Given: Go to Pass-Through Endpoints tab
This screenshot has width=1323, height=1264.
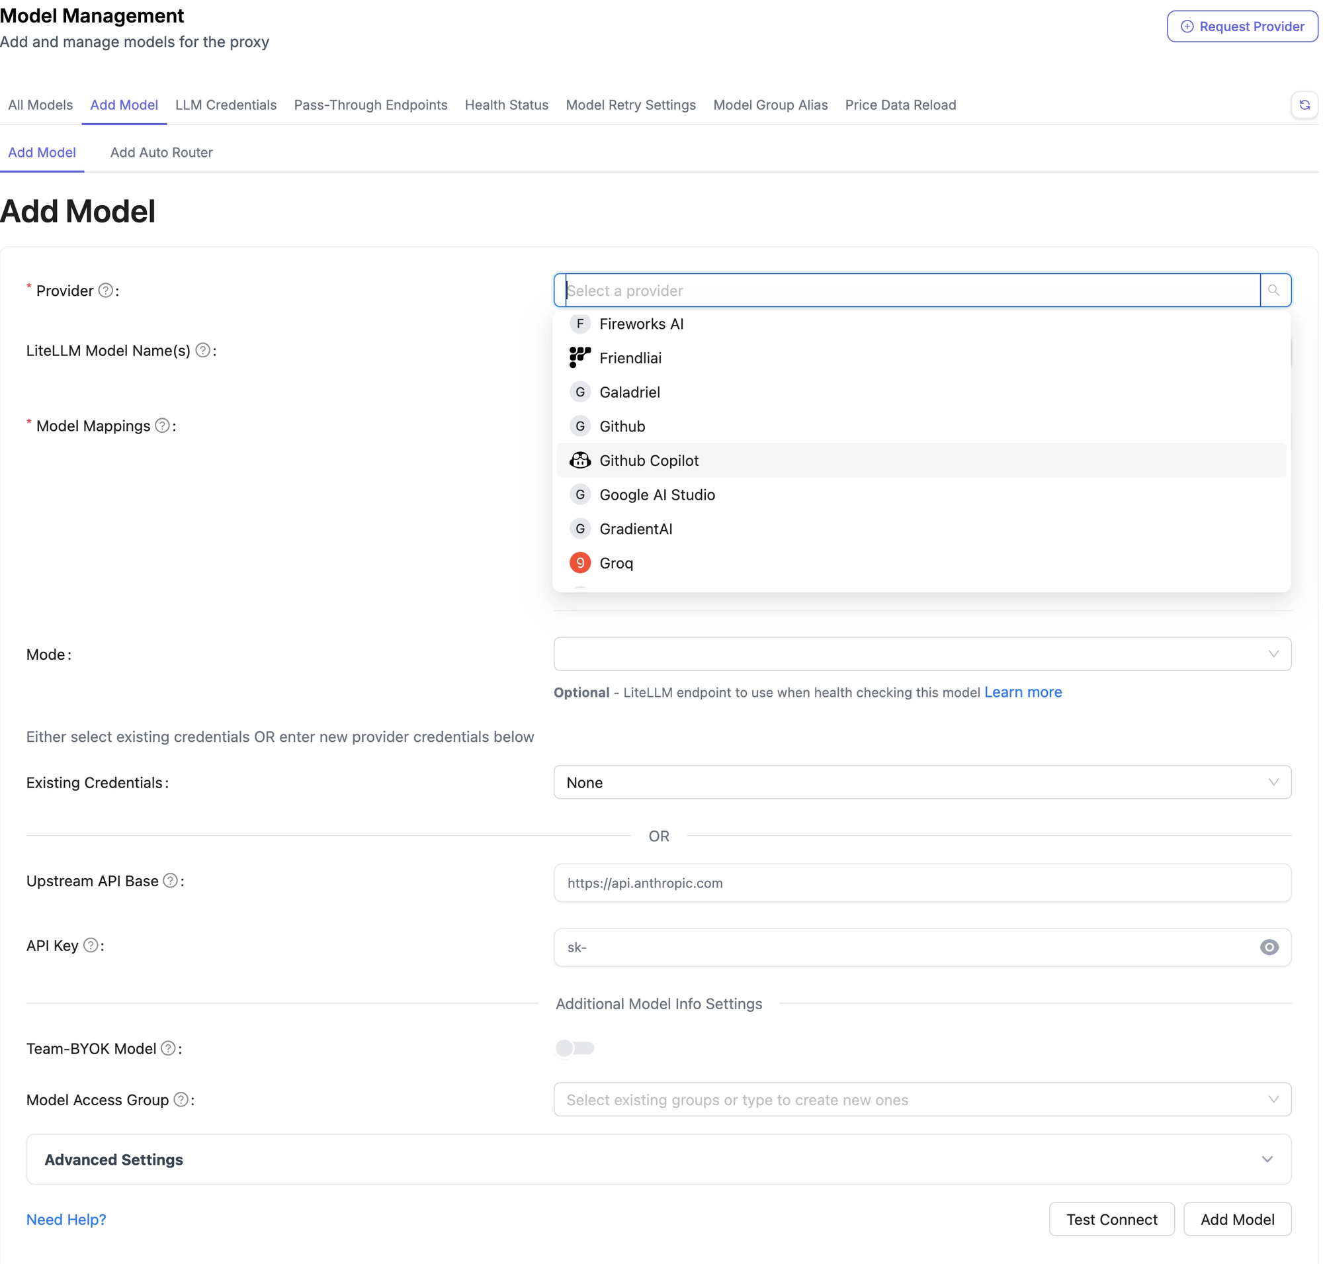Looking at the screenshot, I should (x=370, y=105).
